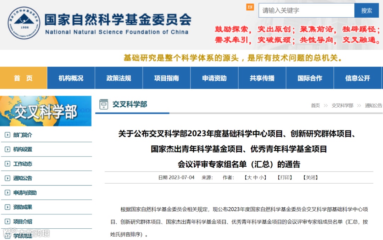Screen dimensions: 383x240
Task: Go to 首页 in the breadcrumb
Action: point(315,106)
